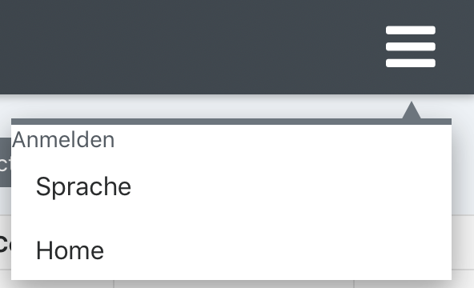Collapse the menu via three-bar icon

click(x=411, y=46)
